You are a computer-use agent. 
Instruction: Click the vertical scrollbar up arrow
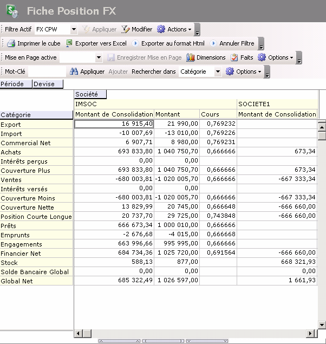pyautogui.click(x=321, y=127)
